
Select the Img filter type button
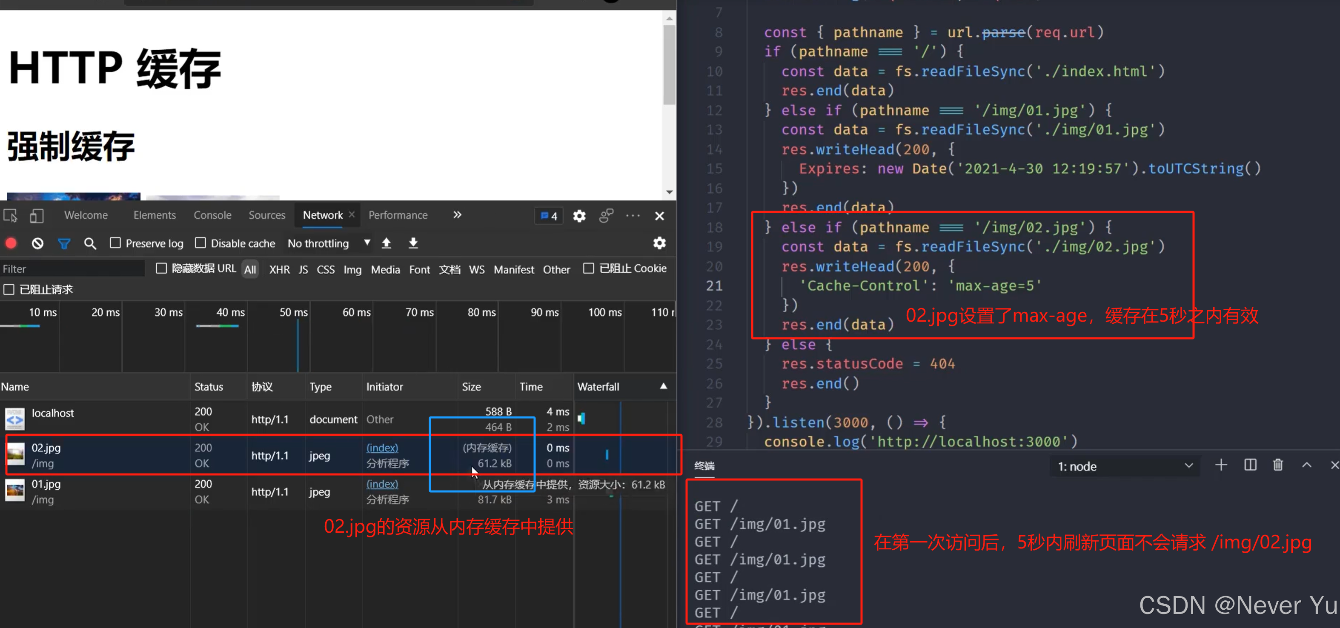pos(352,269)
